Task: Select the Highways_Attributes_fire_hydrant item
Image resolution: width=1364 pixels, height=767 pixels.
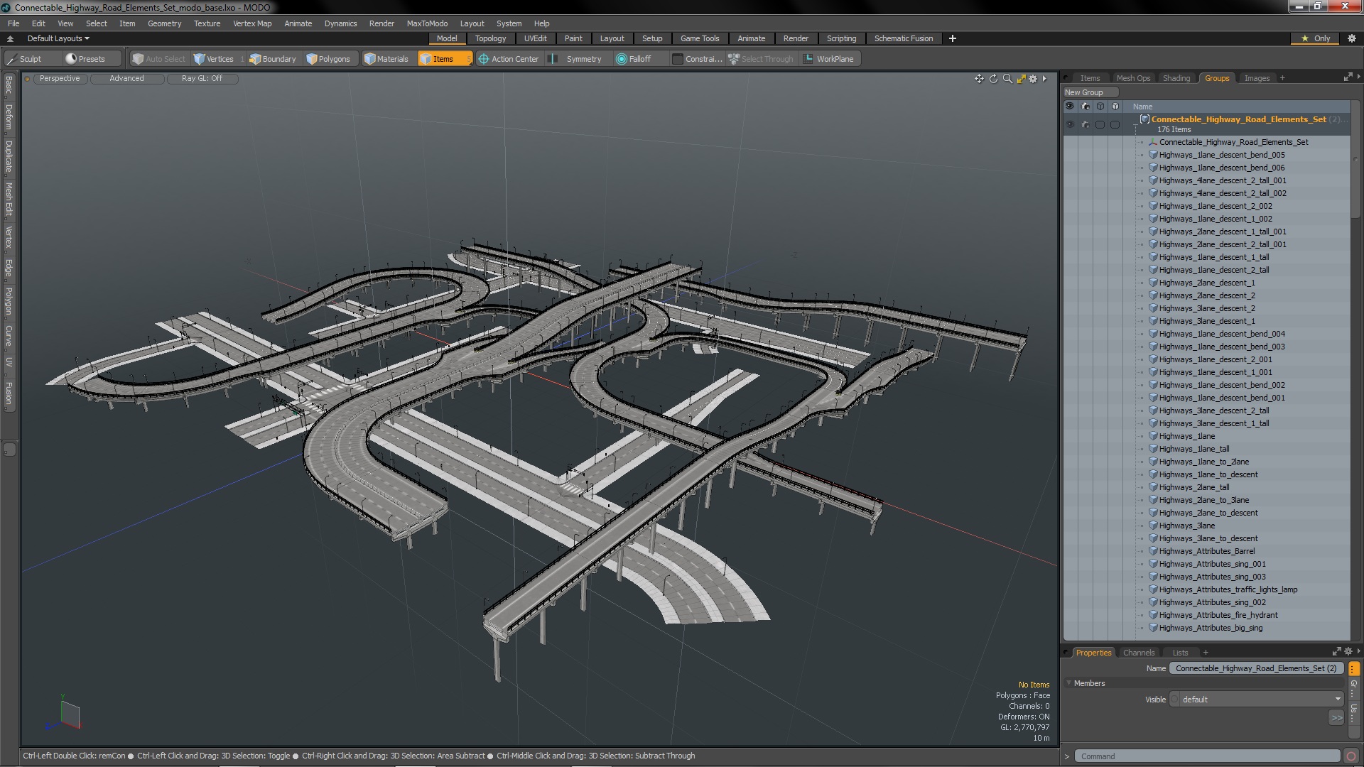Action: [1218, 615]
